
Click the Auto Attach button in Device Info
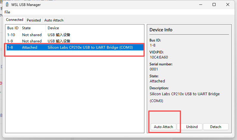pyautogui.click(x=163, y=127)
